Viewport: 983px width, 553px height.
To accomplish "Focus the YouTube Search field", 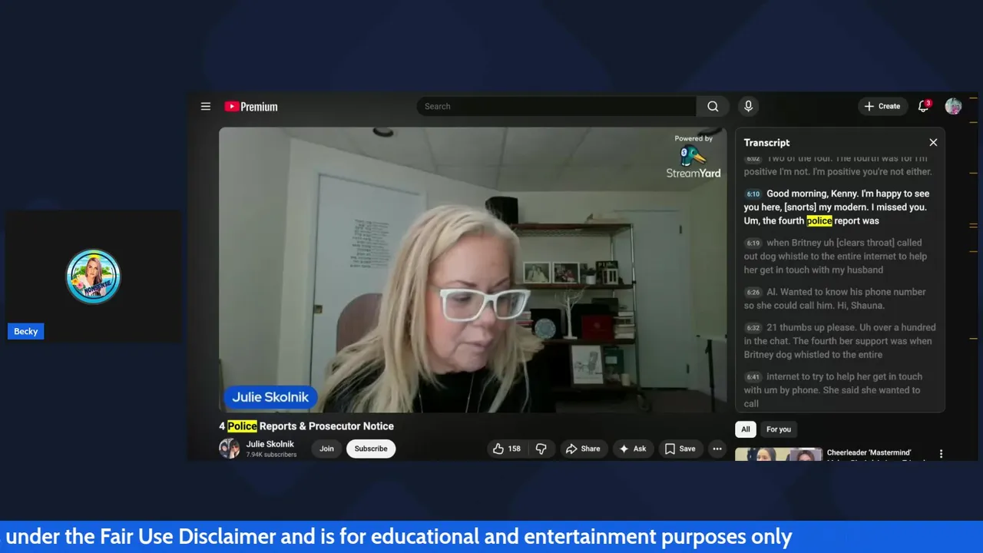I will 557,106.
